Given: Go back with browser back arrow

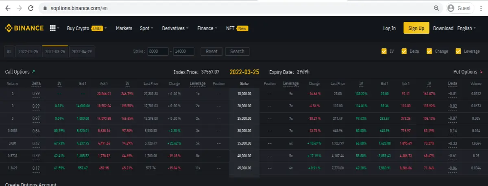Looking at the screenshot, I should click(x=8, y=8).
